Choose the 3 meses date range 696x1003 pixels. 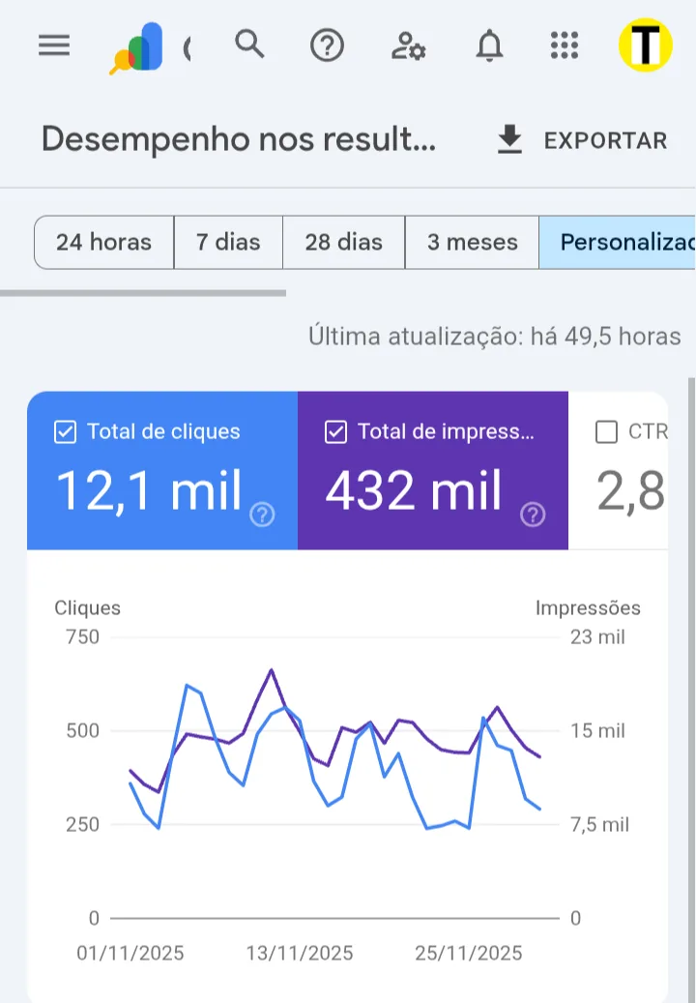point(472,242)
